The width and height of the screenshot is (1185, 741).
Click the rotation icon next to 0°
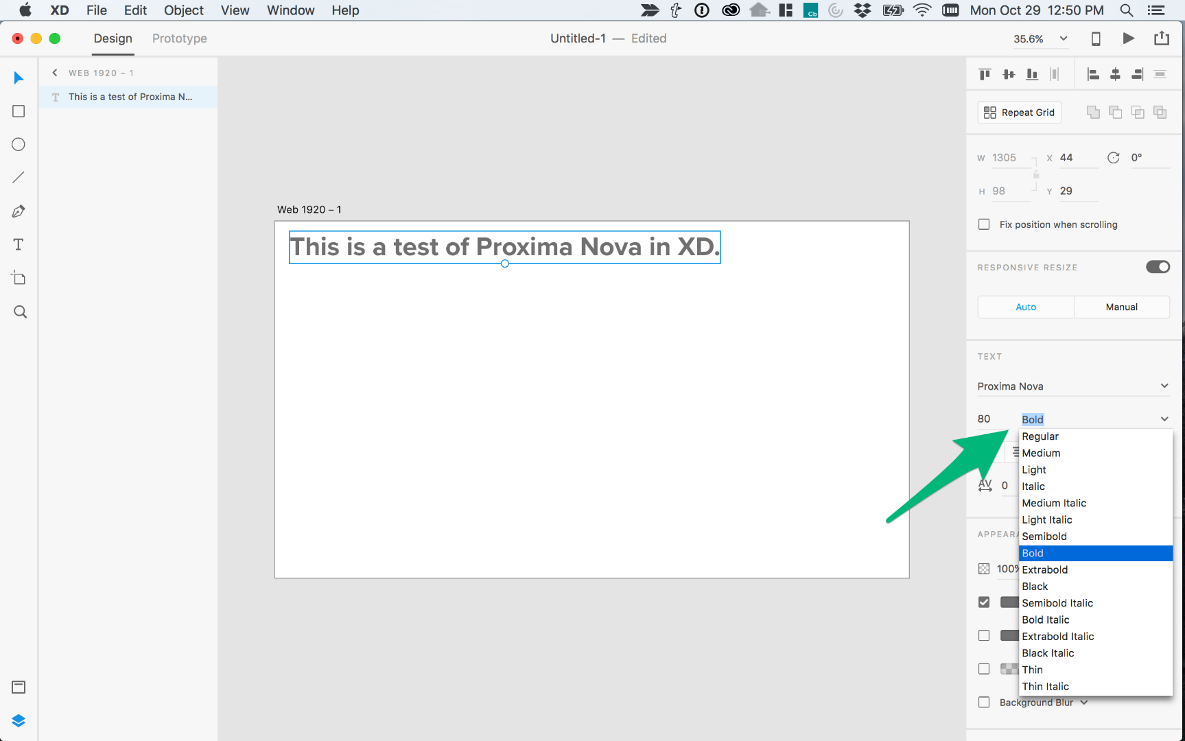1113,158
